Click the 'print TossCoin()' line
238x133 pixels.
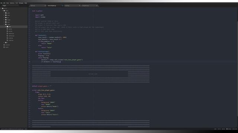point(44,54)
